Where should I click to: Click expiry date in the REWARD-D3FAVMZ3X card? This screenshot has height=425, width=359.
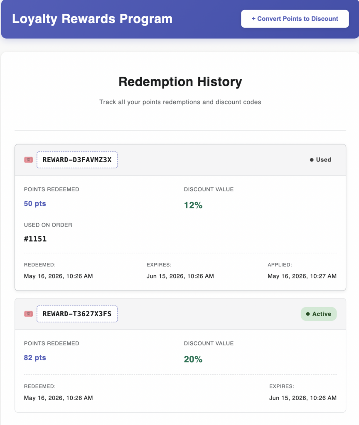coord(180,276)
